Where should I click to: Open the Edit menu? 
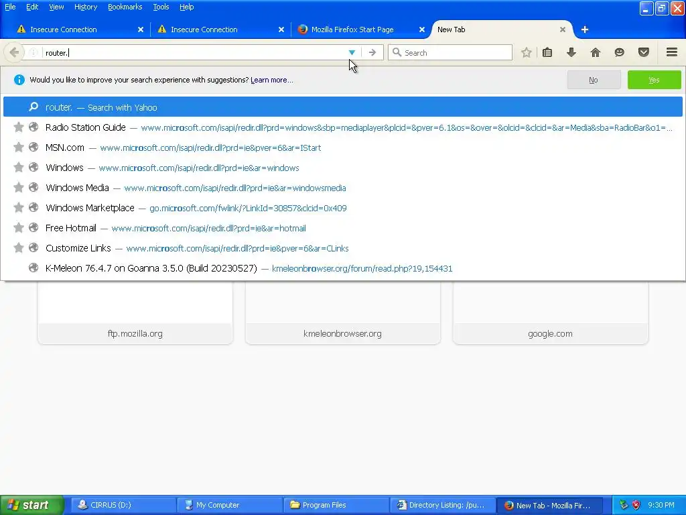coord(32,7)
